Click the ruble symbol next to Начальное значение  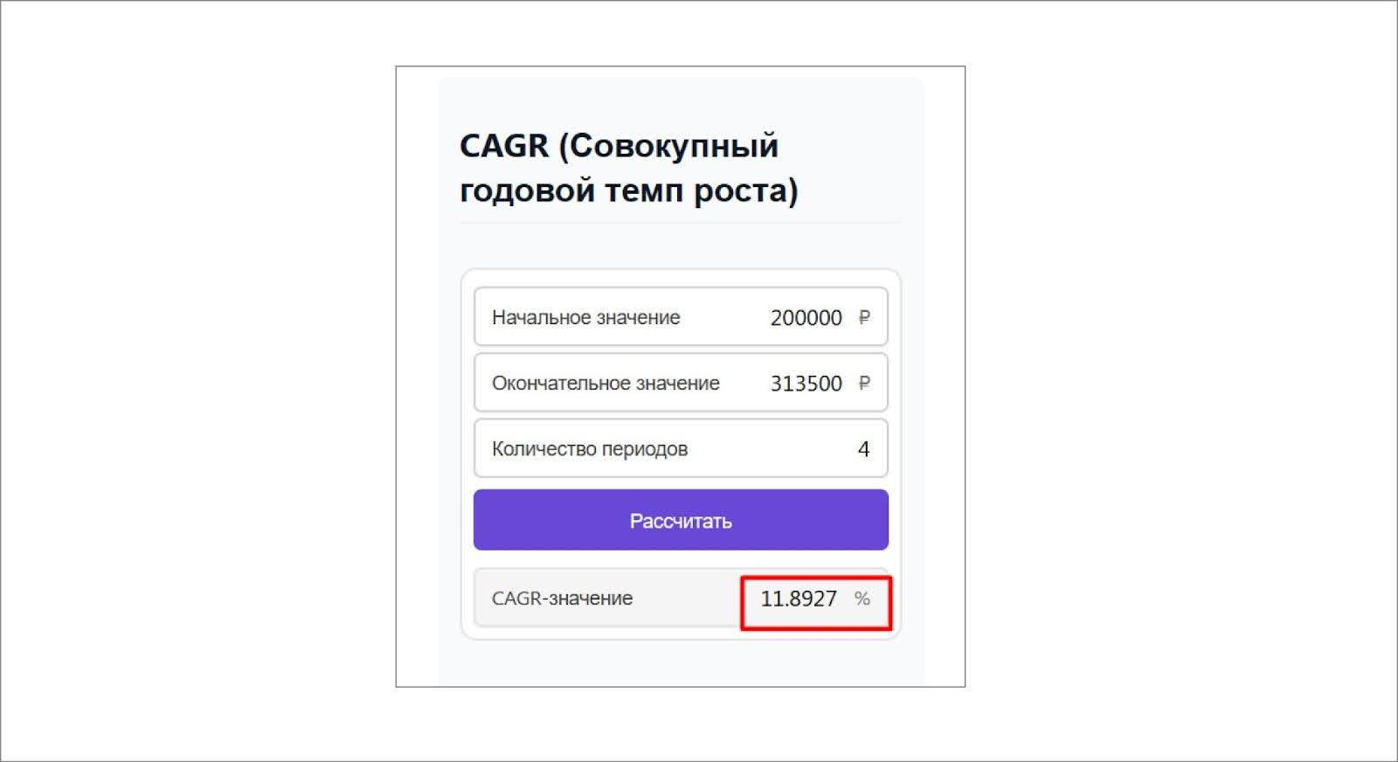tap(862, 317)
